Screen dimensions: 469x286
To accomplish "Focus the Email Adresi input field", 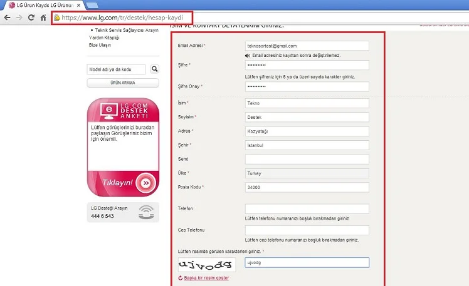I will point(307,46).
